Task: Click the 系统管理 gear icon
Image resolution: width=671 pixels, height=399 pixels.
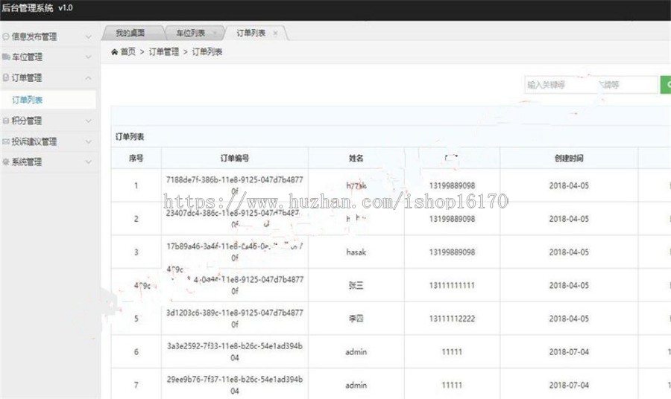Action: pos(5,162)
